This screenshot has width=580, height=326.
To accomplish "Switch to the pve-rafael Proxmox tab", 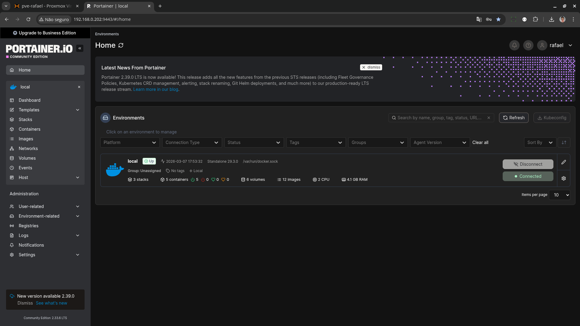I will [47, 6].
